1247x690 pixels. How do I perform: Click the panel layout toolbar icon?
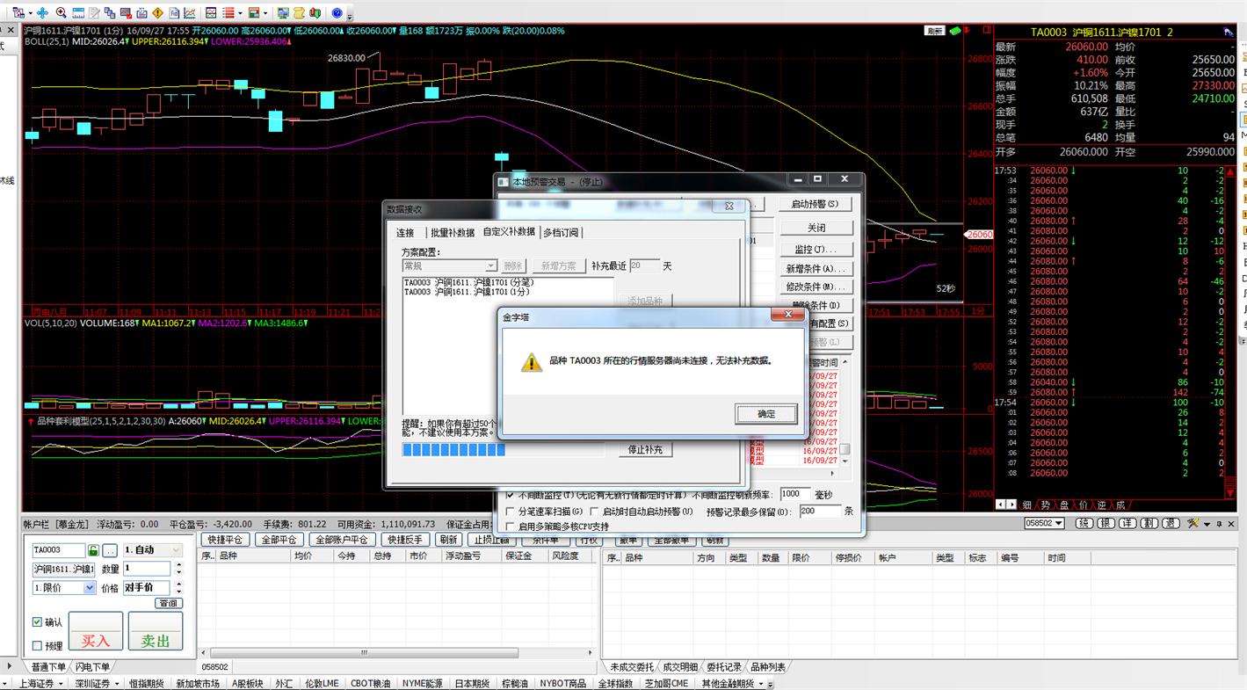pos(254,13)
